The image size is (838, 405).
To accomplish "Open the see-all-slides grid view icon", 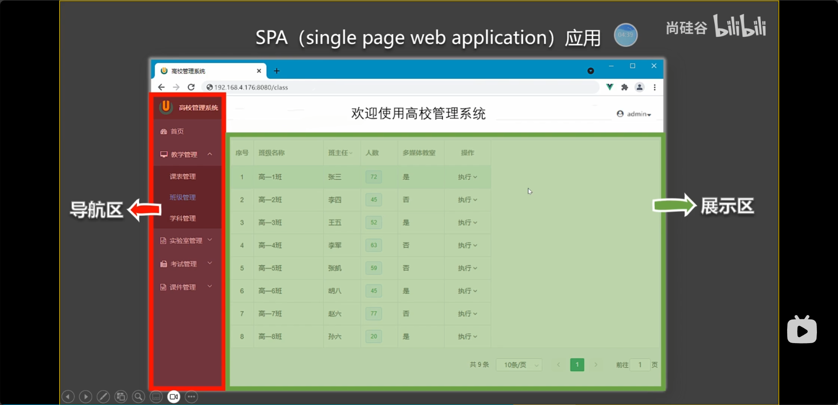I will click(121, 397).
